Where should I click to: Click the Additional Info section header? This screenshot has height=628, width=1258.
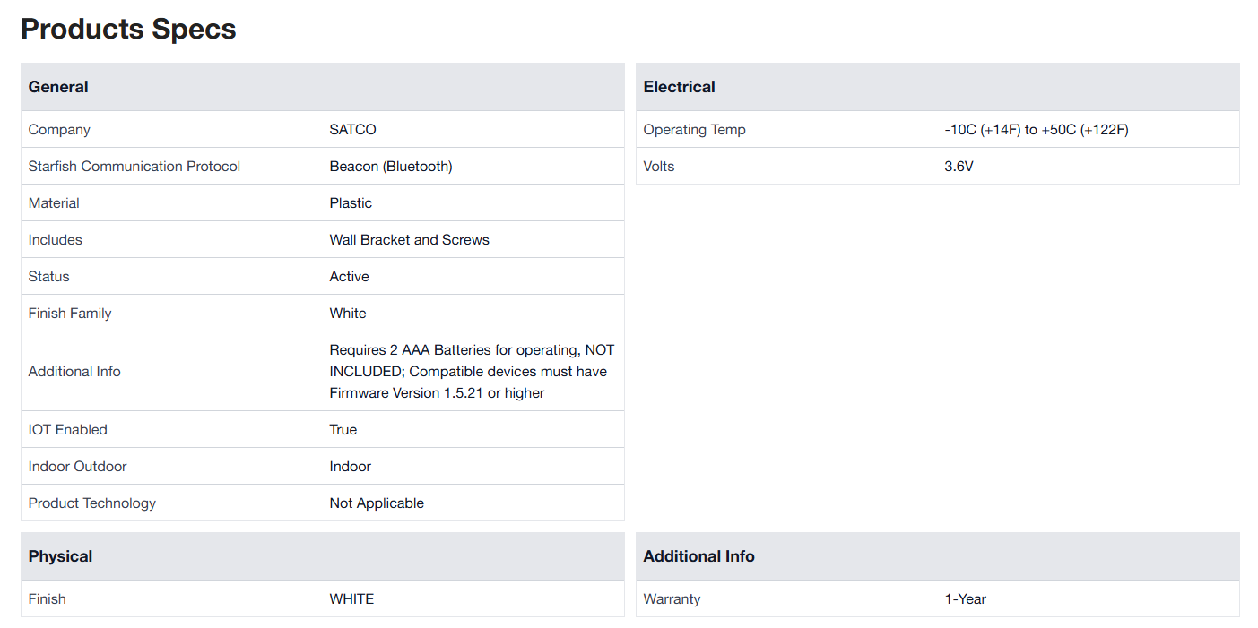(x=698, y=556)
